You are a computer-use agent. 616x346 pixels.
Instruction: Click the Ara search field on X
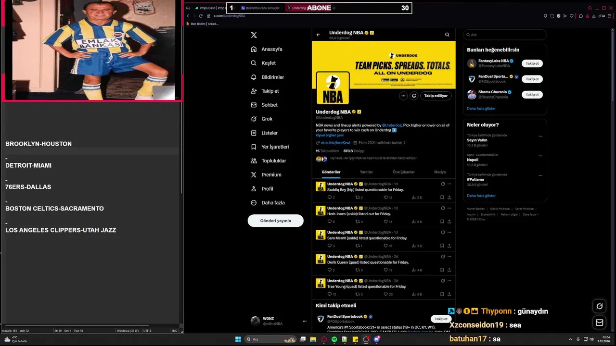[505, 35]
